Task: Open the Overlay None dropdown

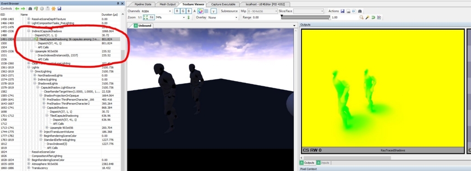Action: click(223, 17)
